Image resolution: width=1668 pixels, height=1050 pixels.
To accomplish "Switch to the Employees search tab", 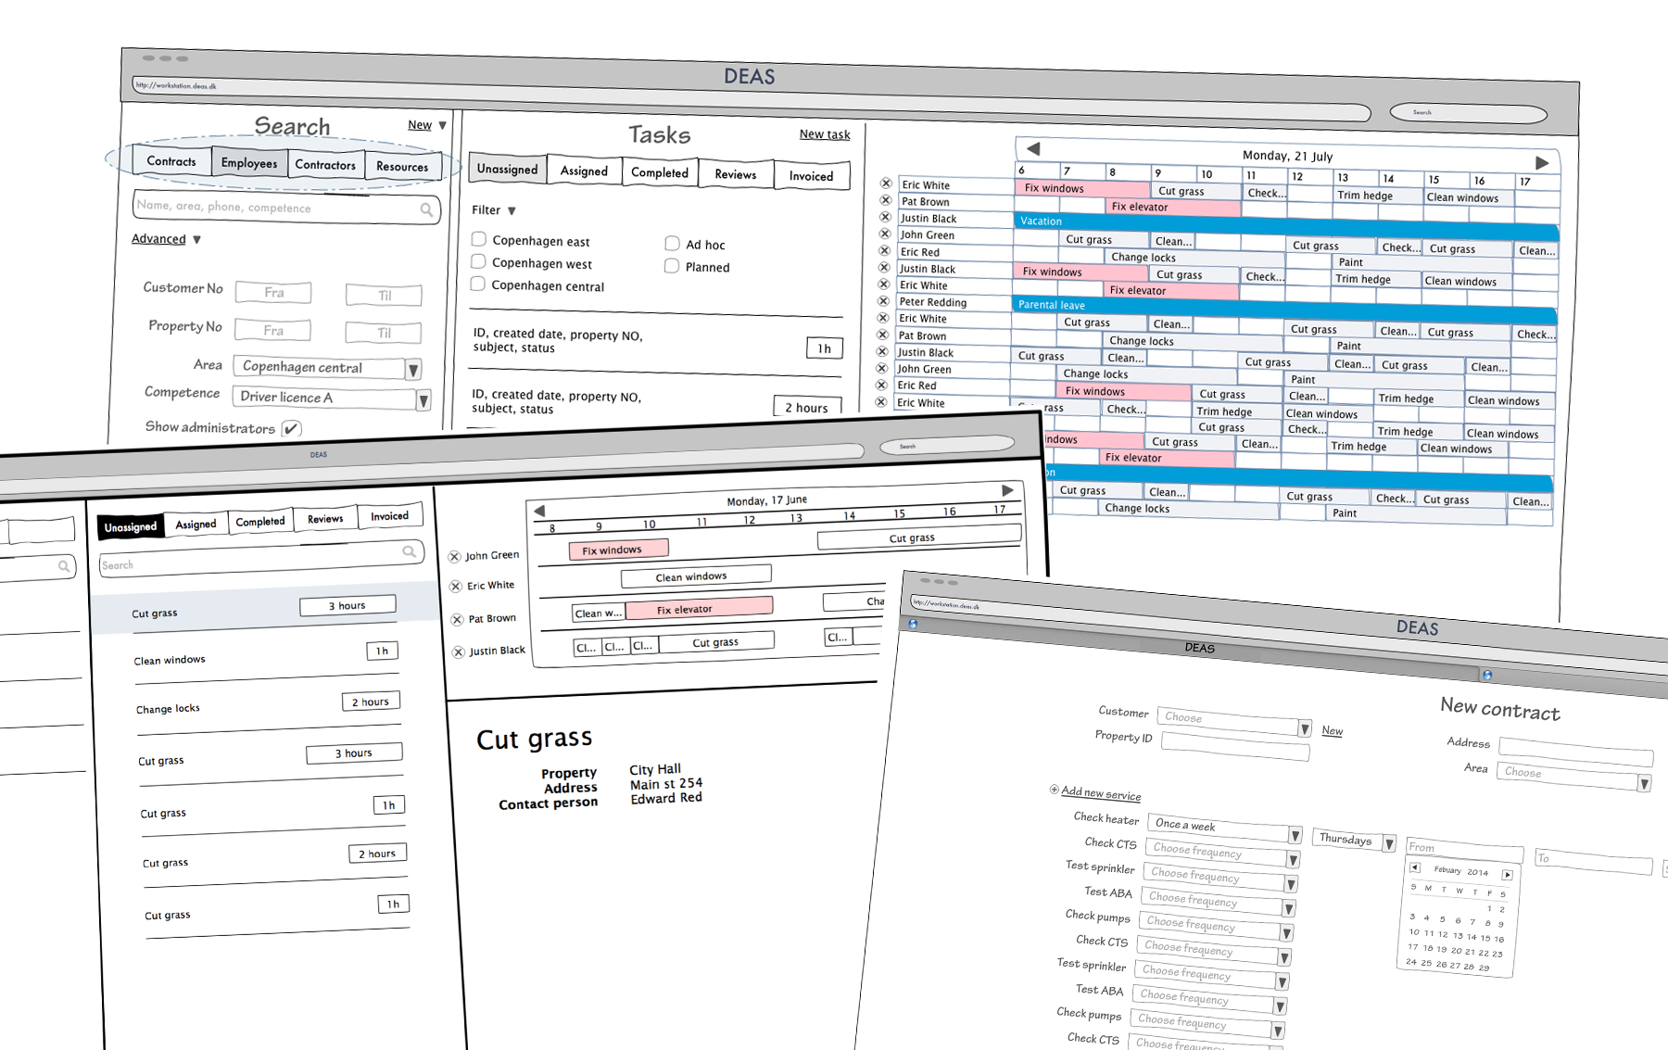I will click(x=248, y=163).
